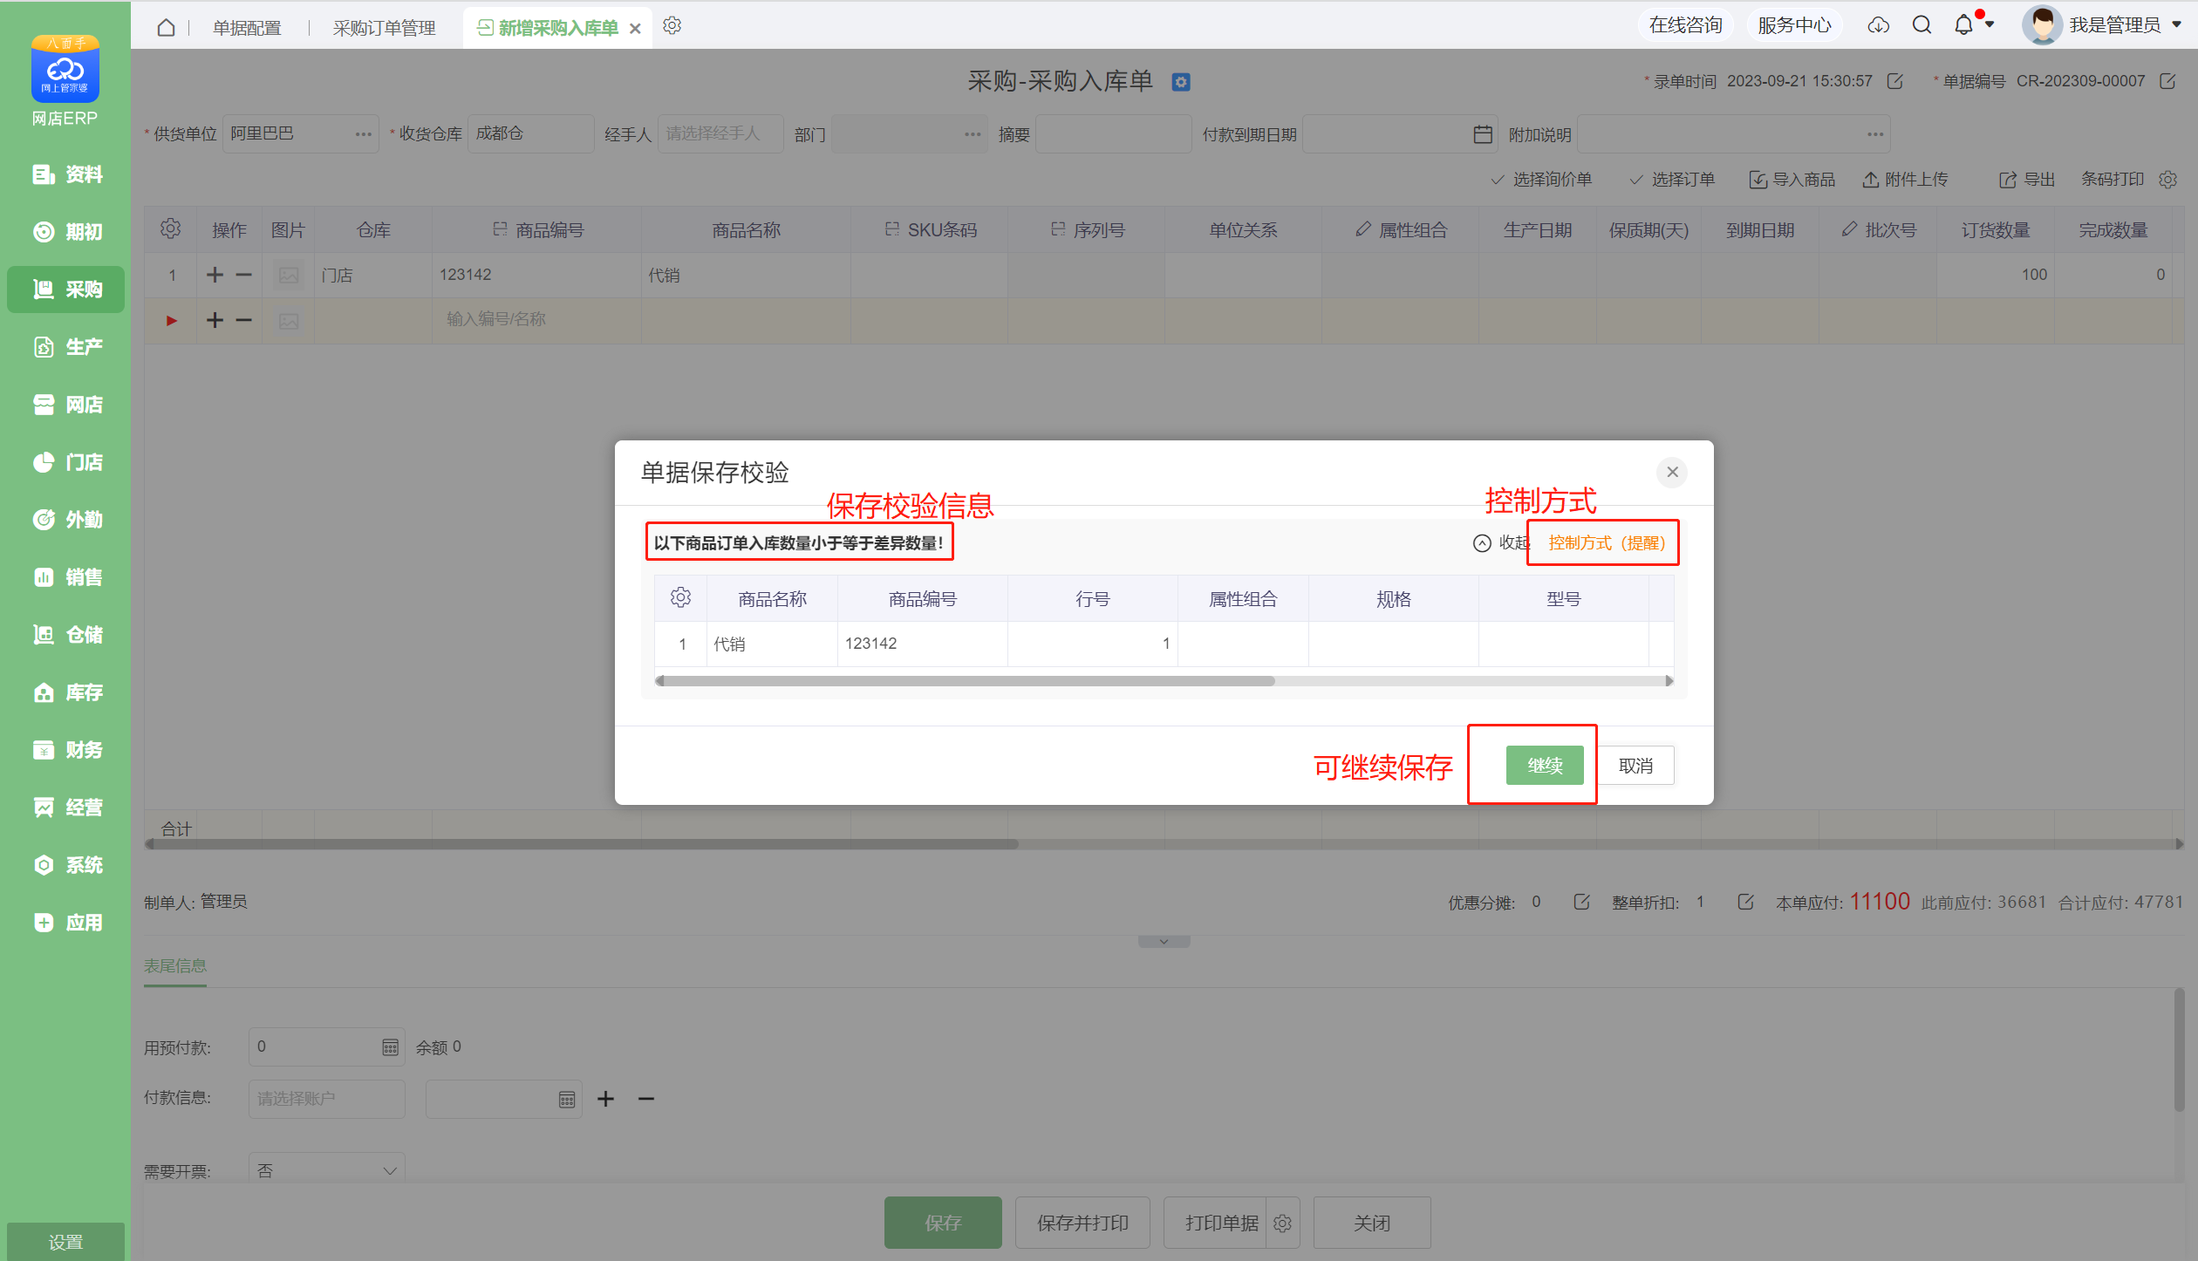Open 供货单位 selector ellipsis
Image resolution: width=2198 pixels, height=1261 pixels.
point(364,134)
